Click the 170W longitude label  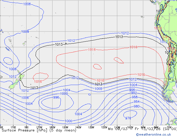[x=39, y=127]
